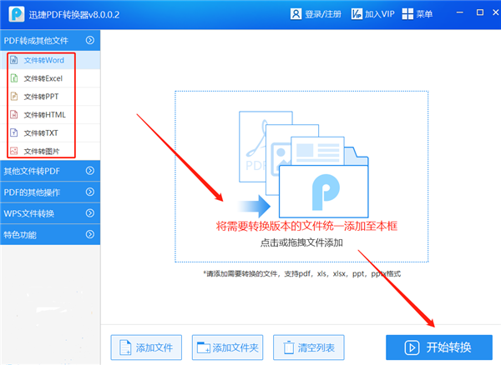This screenshot has width=501, height=365.
Task: Expand the PDF的其他操作 section
Action: tap(50, 192)
